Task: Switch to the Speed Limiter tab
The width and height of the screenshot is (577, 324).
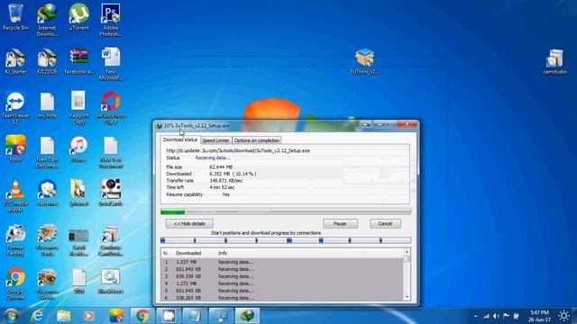Action: (215, 140)
